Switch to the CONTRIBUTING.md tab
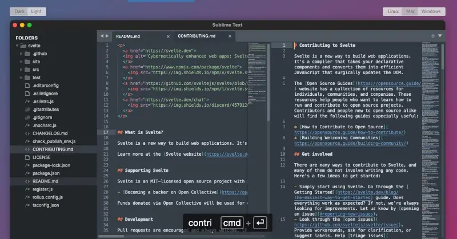 tap(196, 35)
